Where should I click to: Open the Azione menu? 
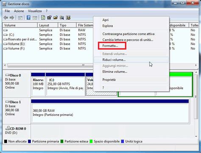pos(19,11)
